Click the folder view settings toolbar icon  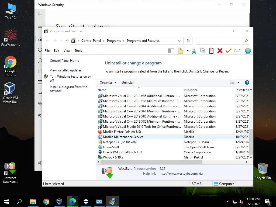pyautogui.click(x=181, y=51)
